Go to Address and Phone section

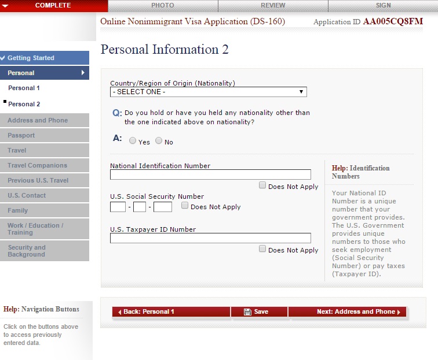45,120
